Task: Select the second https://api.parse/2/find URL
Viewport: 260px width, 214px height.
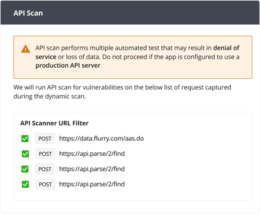Action: click(92, 169)
